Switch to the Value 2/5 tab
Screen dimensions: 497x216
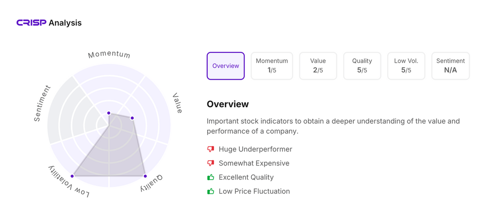click(318, 66)
